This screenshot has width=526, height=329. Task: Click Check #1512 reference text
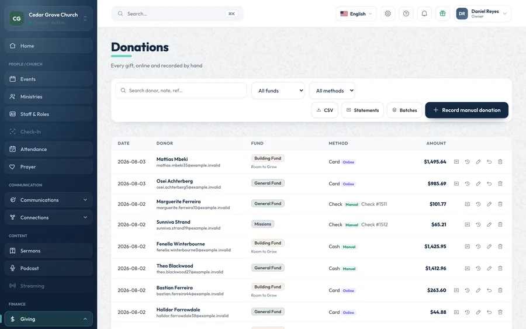[375, 224]
